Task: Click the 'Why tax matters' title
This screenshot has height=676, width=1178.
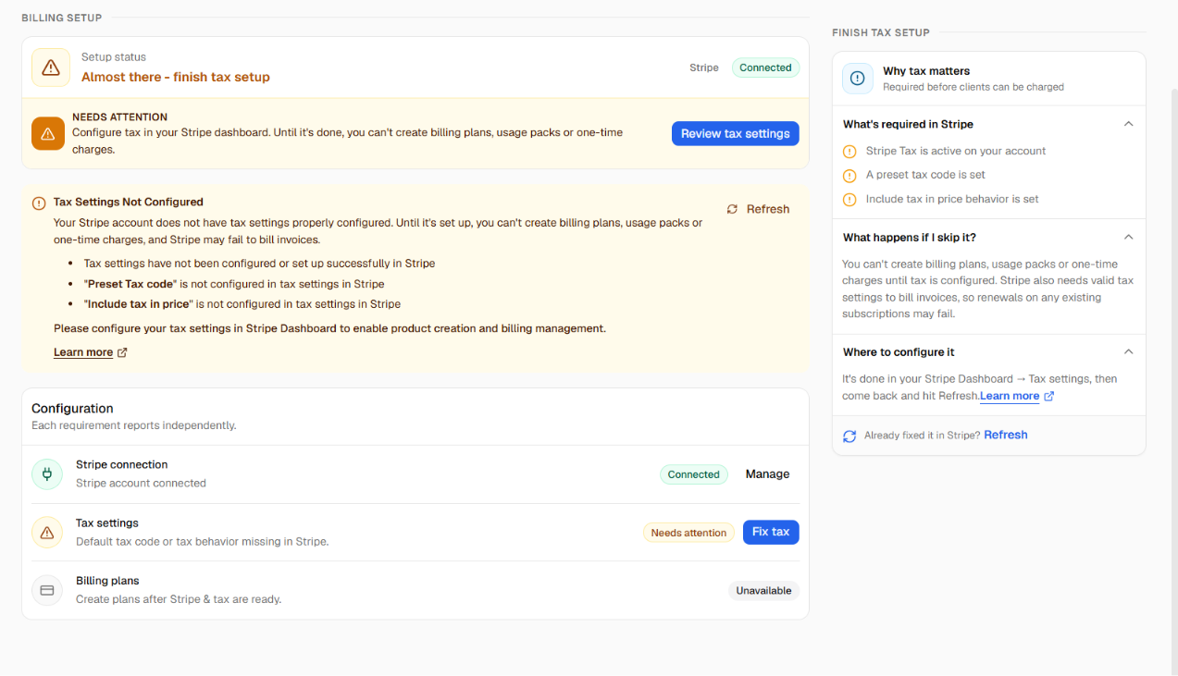Action: point(926,71)
